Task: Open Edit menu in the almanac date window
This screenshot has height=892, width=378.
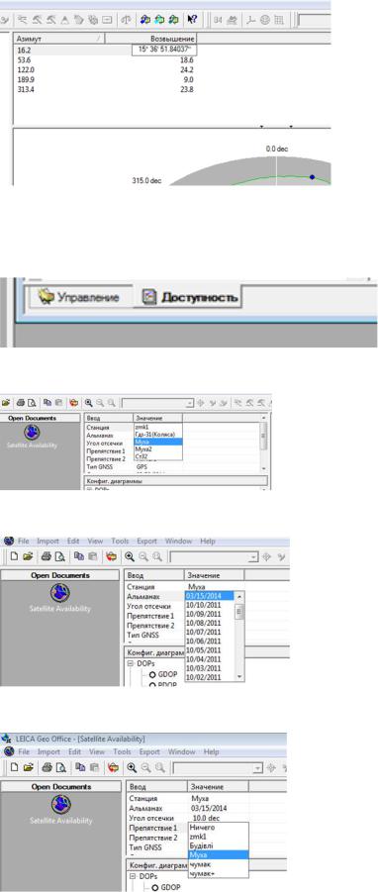Action: [73, 541]
